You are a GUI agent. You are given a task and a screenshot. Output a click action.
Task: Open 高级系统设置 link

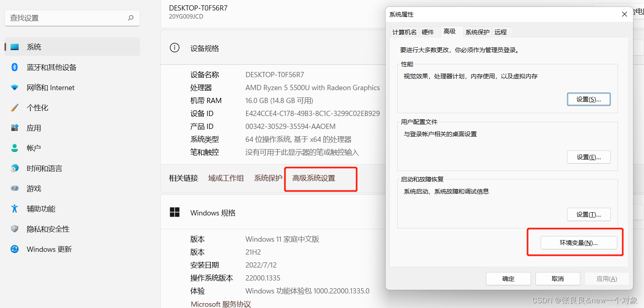pos(314,178)
